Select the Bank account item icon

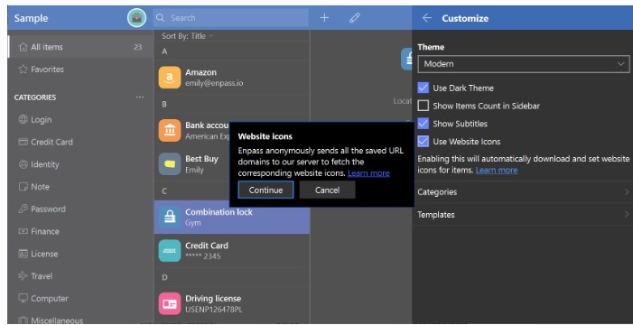click(170, 130)
